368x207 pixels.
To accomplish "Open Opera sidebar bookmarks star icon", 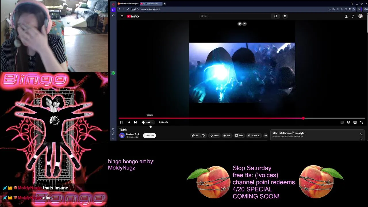I will click(113, 15).
